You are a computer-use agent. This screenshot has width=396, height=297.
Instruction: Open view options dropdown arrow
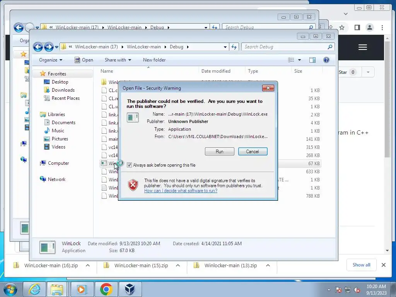pyautogui.click(x=300, y=60)
